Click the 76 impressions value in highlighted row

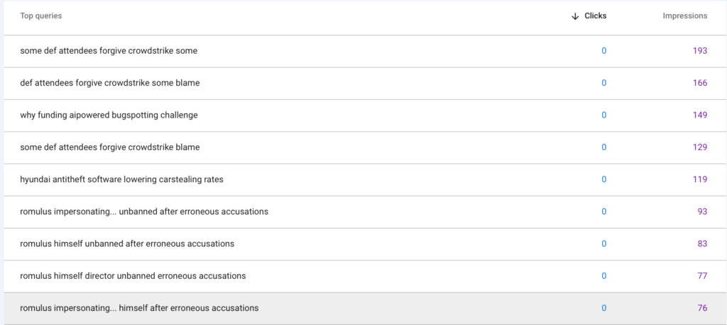pos(702,308)
